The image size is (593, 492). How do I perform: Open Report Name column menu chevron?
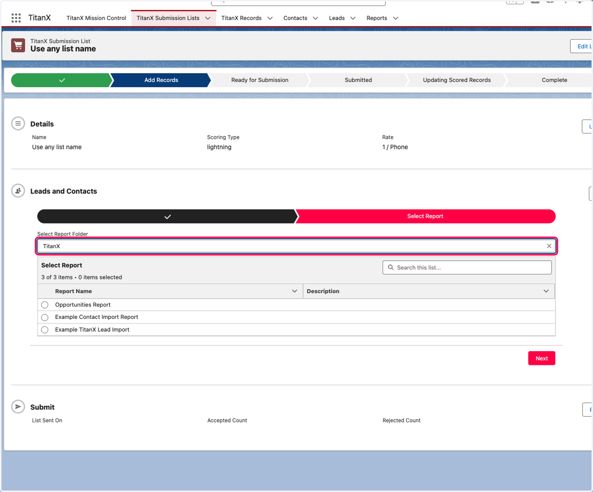click(x=295, y=291)
